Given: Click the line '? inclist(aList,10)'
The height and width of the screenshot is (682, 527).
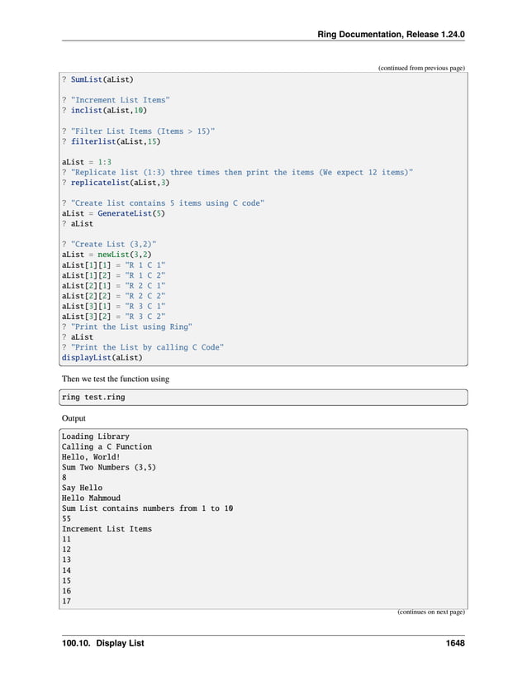Looking at the screenshot, I should (x=104, y=111).
